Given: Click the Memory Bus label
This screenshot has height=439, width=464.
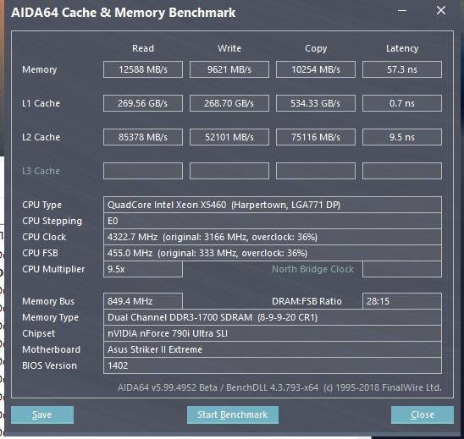Looking at the screenshot, I should [48, 301].
